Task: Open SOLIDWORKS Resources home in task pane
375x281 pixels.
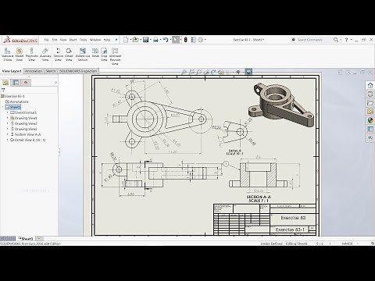Action: [x=370, y=85]
